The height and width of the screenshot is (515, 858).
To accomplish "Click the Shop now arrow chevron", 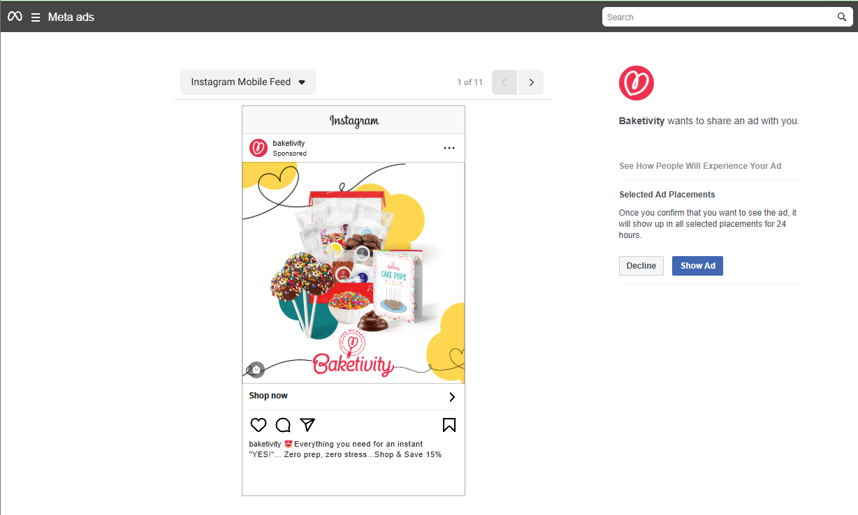I will click(x=451, y=397).
